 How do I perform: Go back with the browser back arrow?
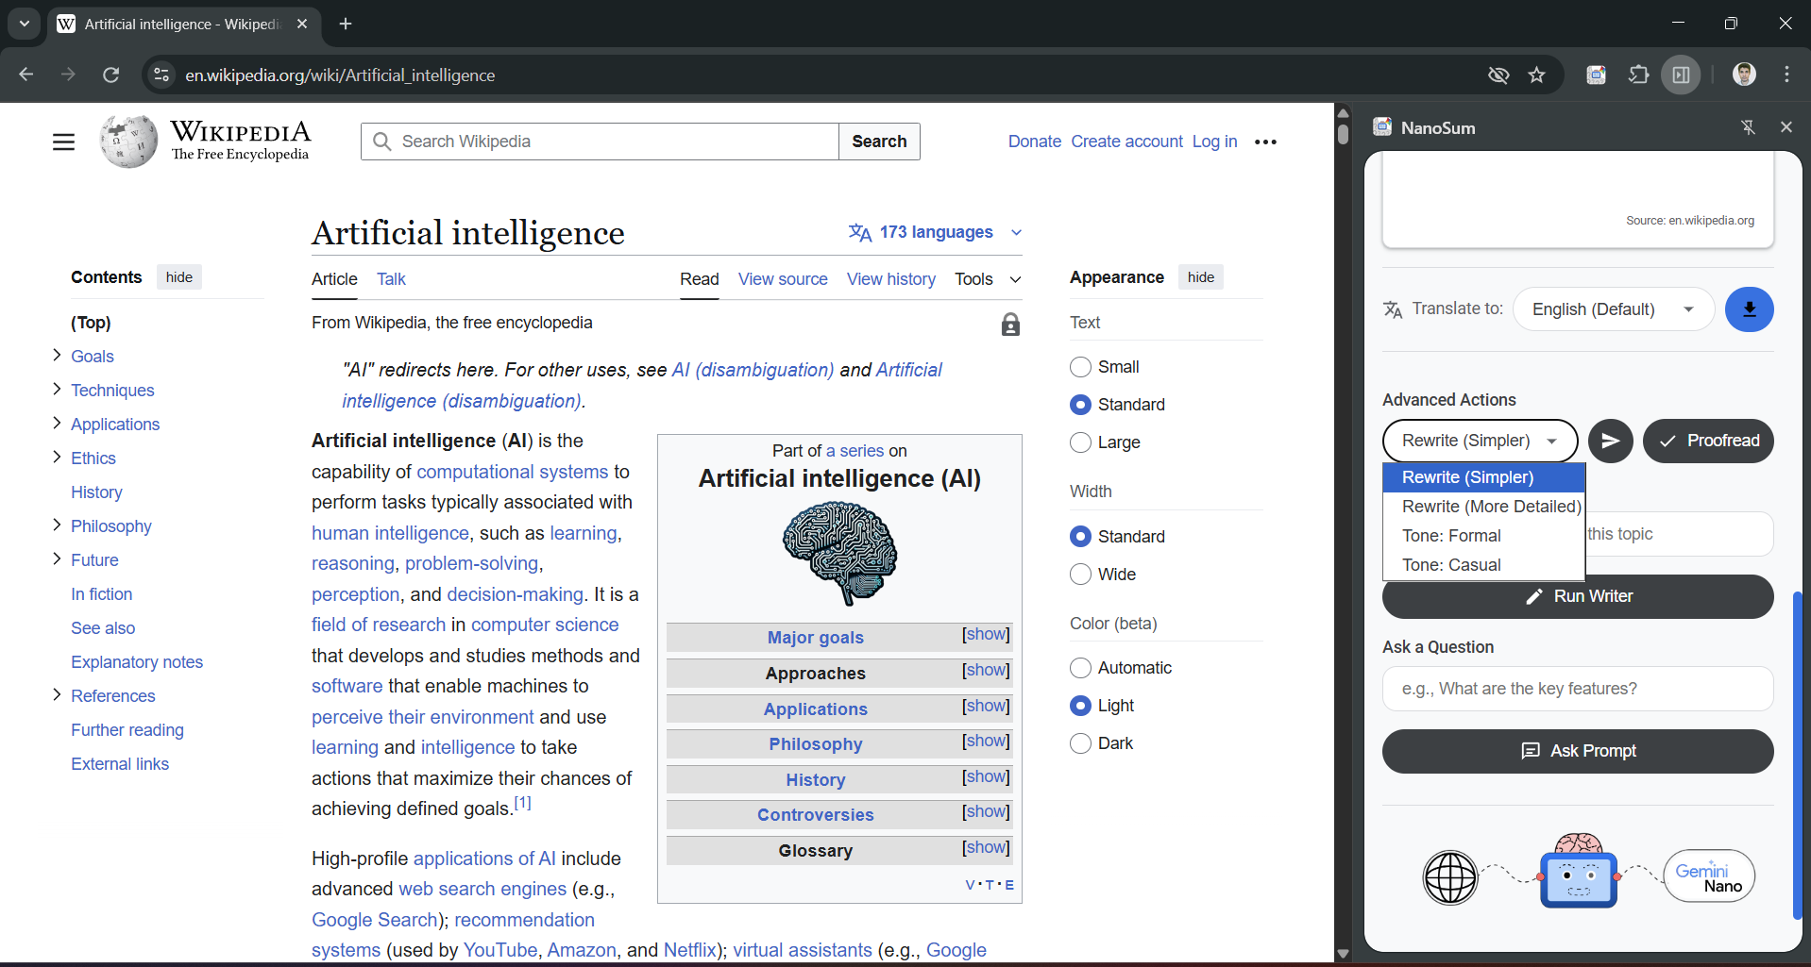(26, 75)
